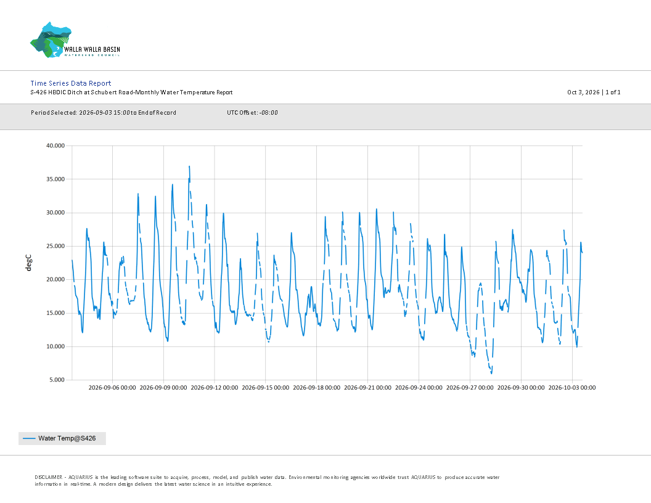Viewport: 651px width, 503px height.
Task: Click the Time Series Data Report title
Action: pyautogui.click(x=70, y=83)
